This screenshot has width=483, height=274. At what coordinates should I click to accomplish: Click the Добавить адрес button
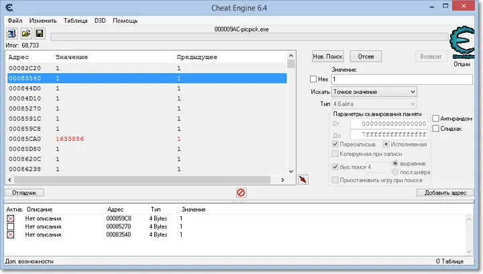click(x=445, y=193)
